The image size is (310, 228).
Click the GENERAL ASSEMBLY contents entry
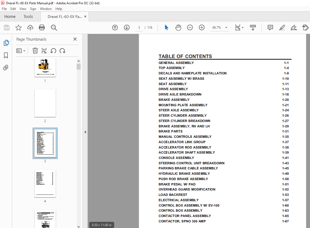[x=176, y=63]
